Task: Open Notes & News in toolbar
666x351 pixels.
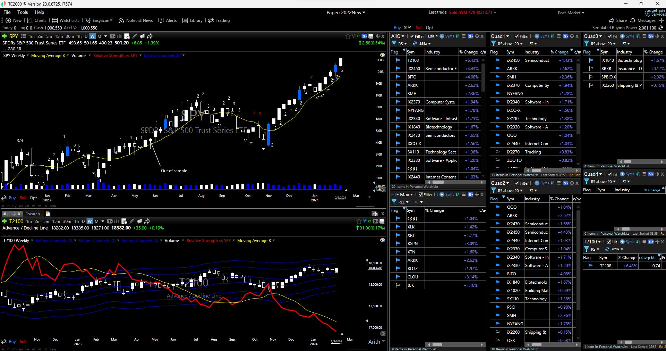Action: [x=136, y=20]
